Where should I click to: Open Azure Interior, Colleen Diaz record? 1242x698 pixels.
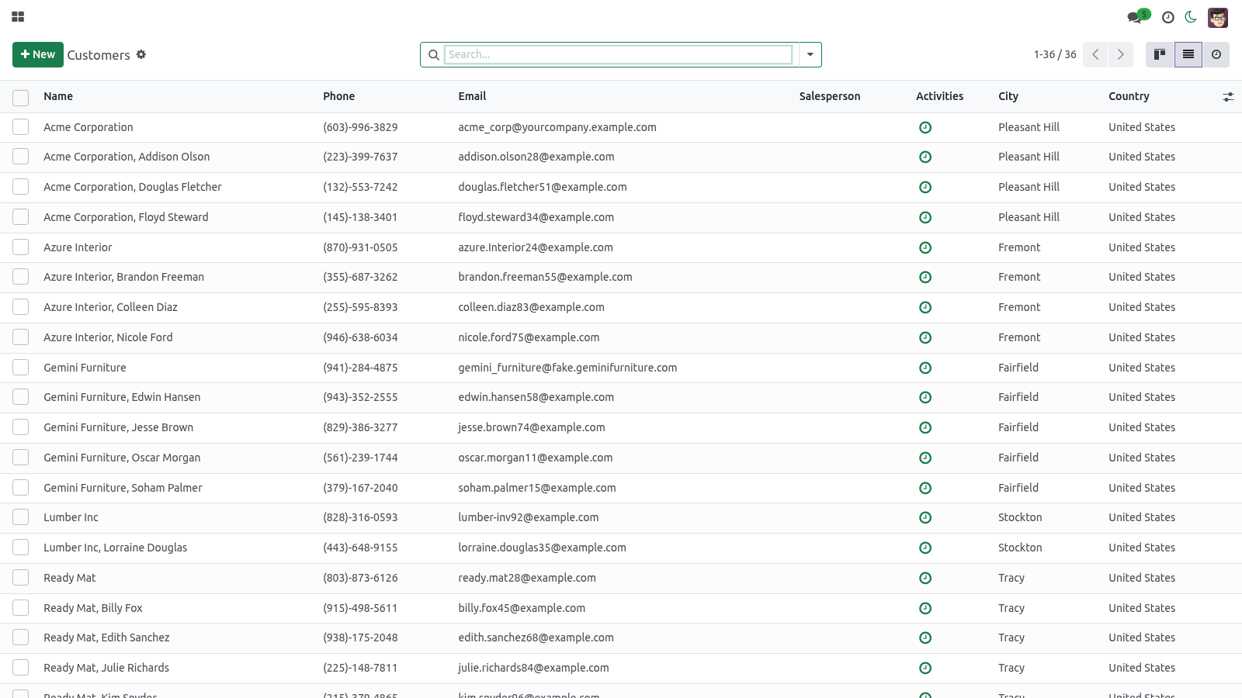point(110,307)
